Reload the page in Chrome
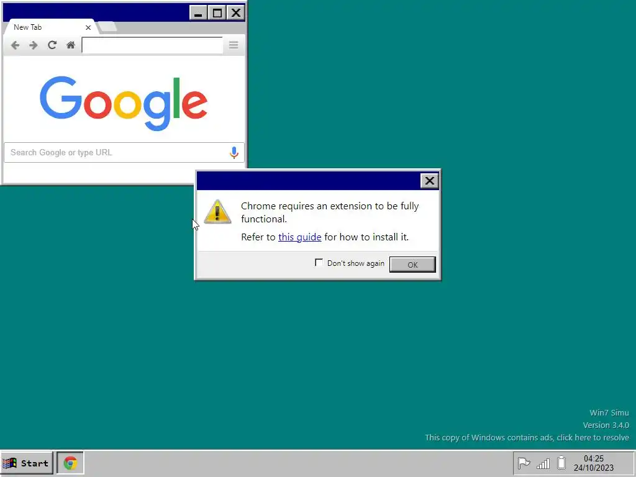The image size is (636, 477). (x=52, y=45)
